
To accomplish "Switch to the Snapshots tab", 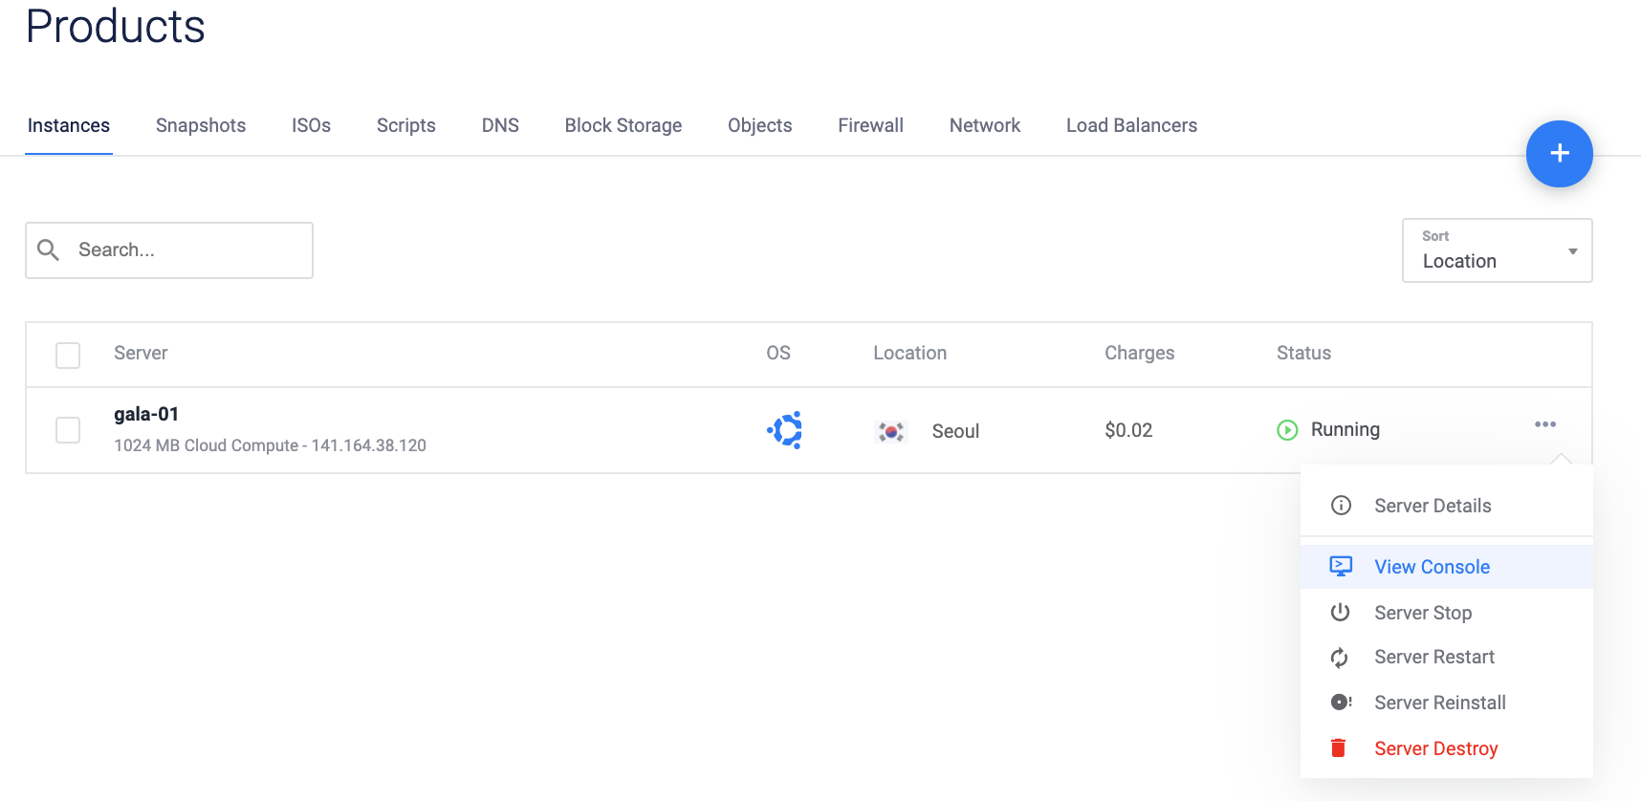I will pos(201,125).
